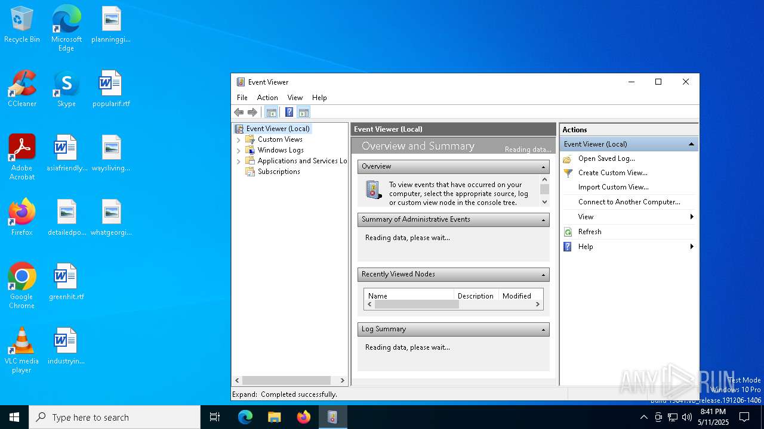This screenshot has width=764, height=429.
Task: Click the Help toolbar icon
Action: tap(289, 112)
